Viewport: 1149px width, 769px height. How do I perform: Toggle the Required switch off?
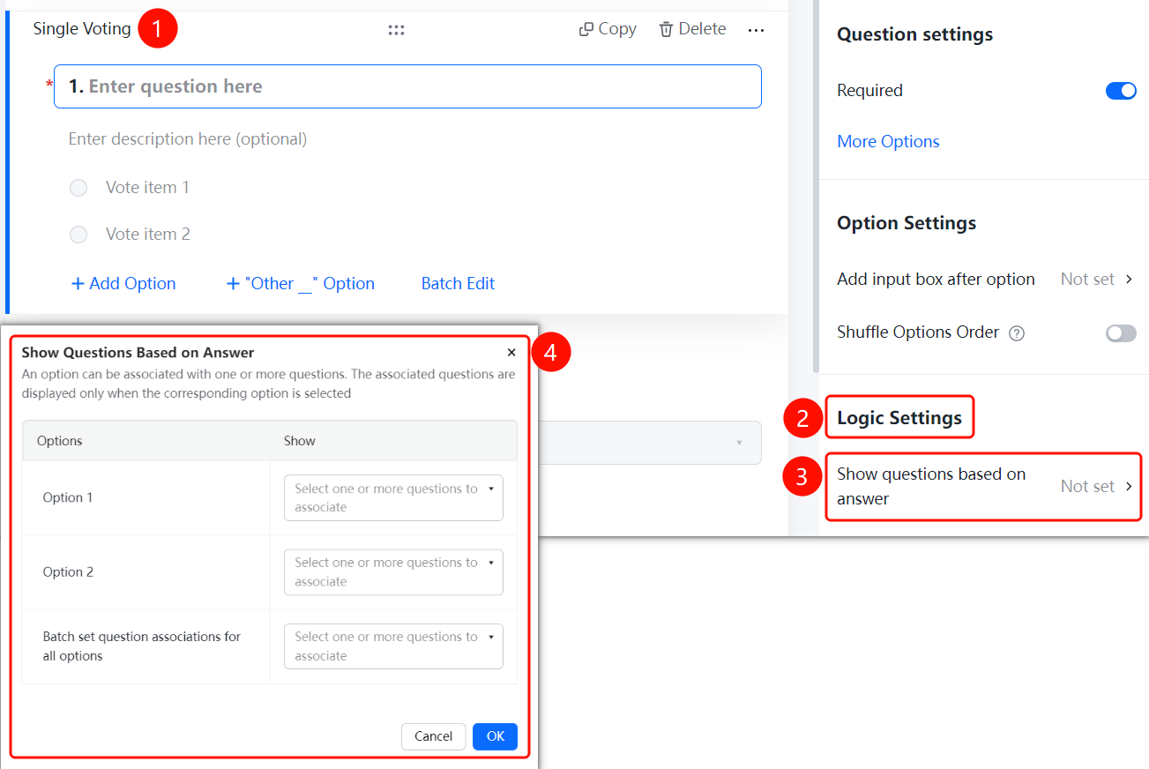(1121, 91)
